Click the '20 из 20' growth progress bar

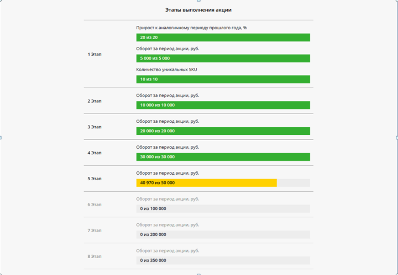point(223,37)
